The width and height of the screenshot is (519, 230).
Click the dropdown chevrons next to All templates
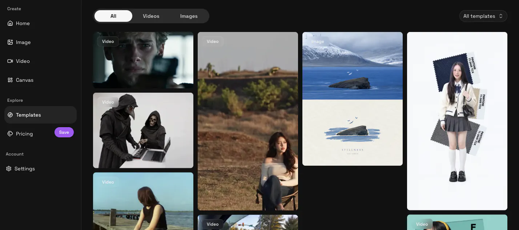pos(500,16)
